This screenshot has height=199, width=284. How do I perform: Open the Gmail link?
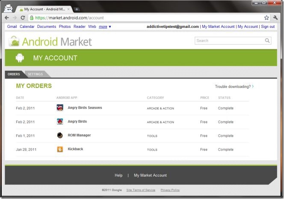click(x=12, y=27)
